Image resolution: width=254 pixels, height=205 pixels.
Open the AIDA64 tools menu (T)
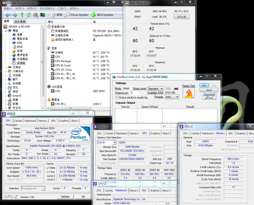coord(62,8)
